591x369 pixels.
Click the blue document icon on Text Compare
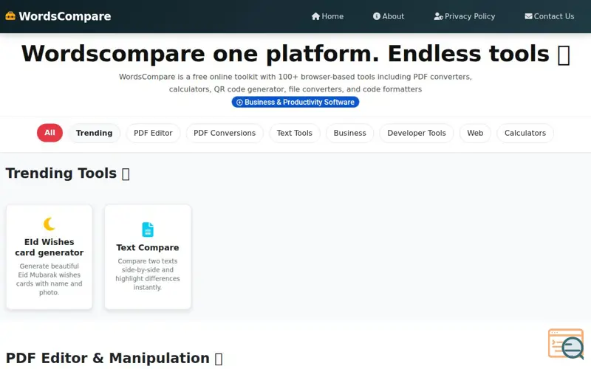[x=148, y=230]
